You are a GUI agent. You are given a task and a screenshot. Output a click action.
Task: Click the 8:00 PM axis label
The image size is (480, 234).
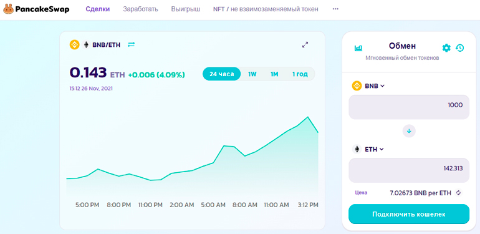119,205
